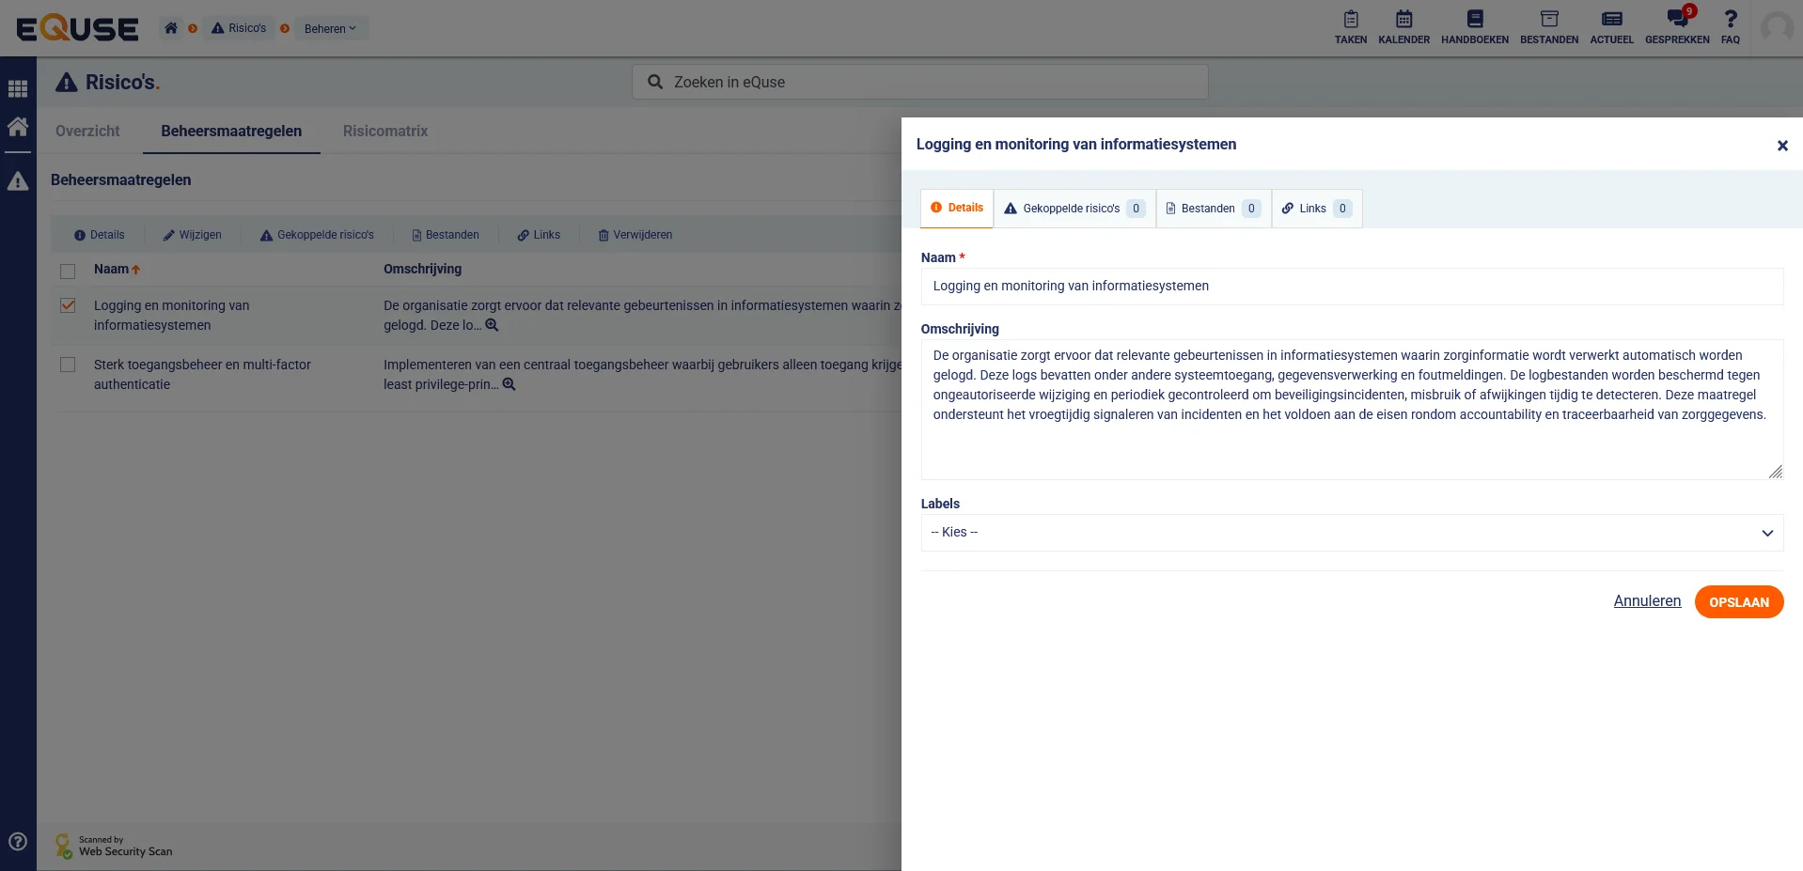Open the Handboeken book icon

1474,20
